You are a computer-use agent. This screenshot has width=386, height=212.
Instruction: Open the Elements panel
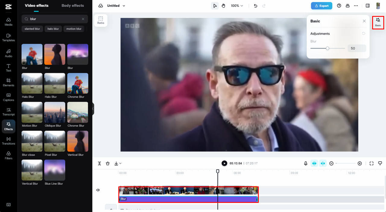8,83
